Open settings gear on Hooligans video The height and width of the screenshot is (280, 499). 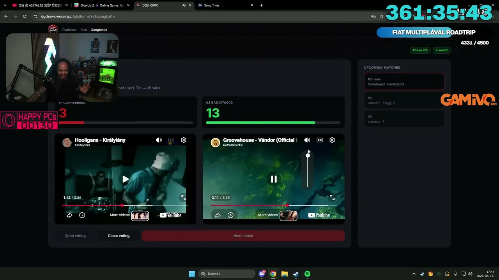(184, 140)
